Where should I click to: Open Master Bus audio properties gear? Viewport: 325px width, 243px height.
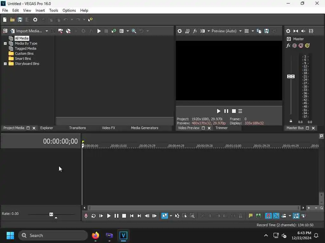coord(288,31)
